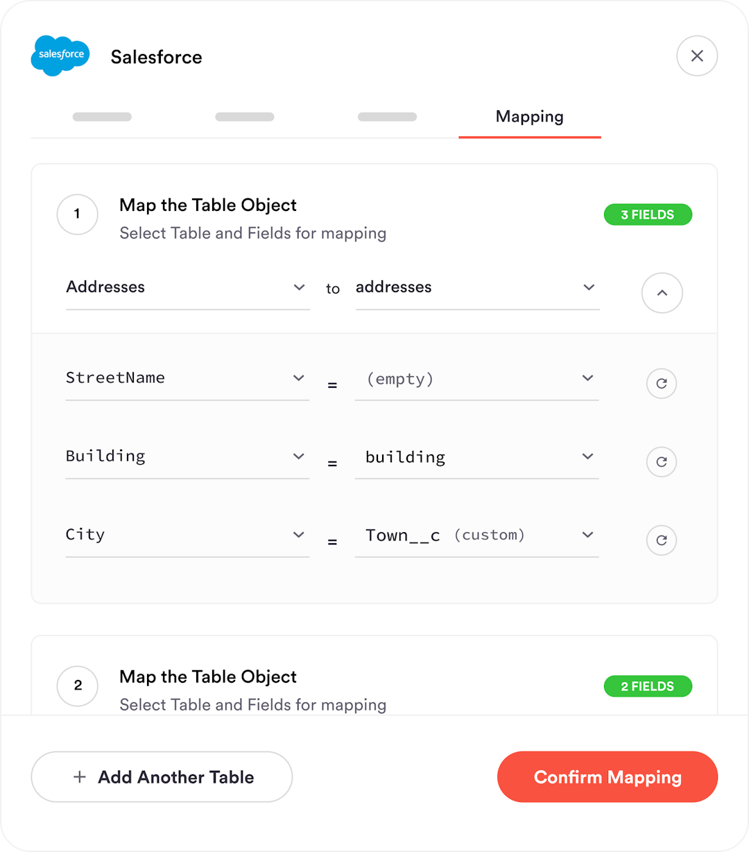The width and height of the screenshot is (749, 852).
Task: Change the building target field dropdown
Action: coord(476,457)
